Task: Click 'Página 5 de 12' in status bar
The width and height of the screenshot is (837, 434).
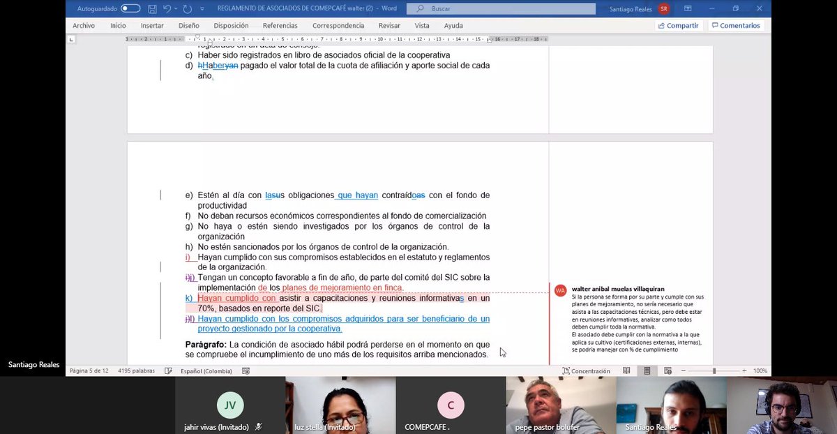Action: click(x=89, y=371)
